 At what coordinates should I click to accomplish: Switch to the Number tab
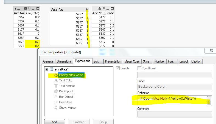pos(159,61)
